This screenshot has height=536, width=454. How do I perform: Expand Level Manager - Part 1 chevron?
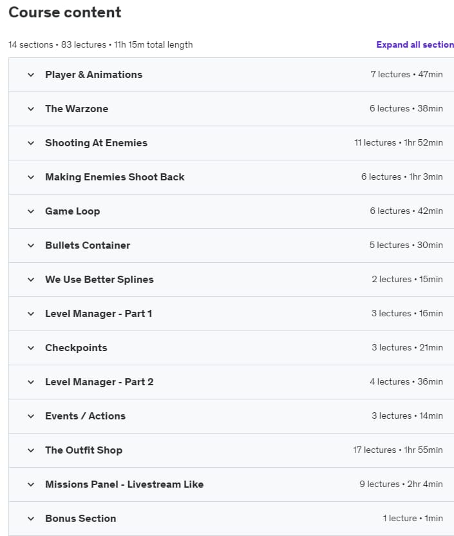point(31,314)
